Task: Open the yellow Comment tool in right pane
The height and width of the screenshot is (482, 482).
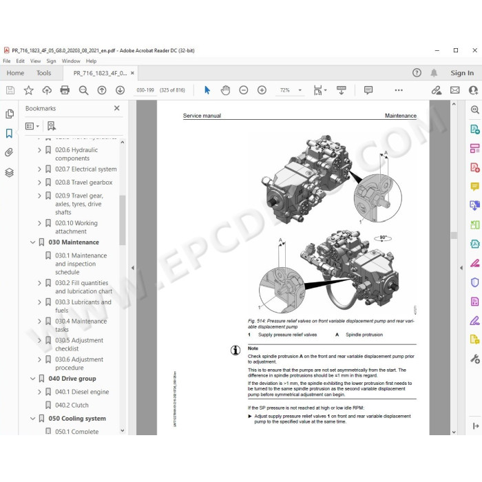Action: (x=474, y=187)
